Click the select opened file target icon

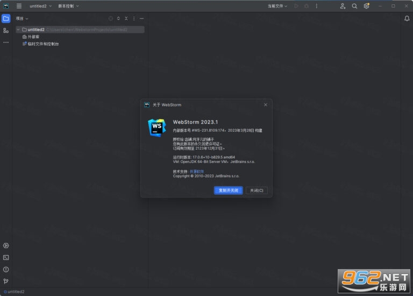pyautogui.click(x=111, y=18)
